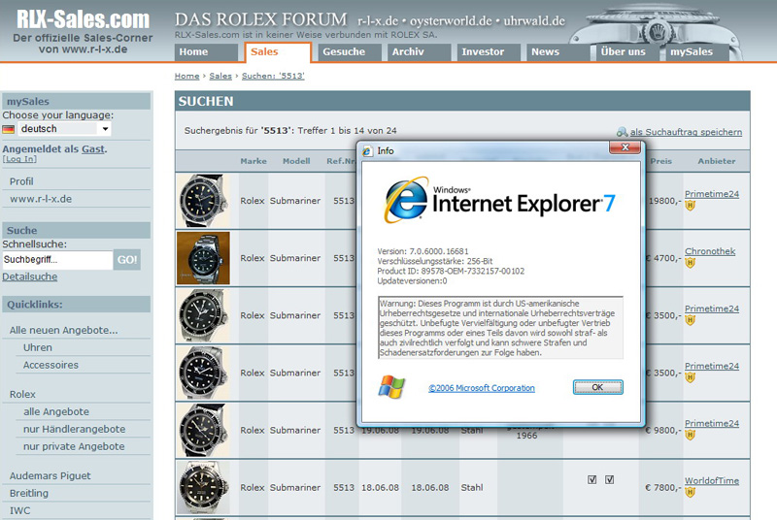777x520 pixels.
Task: Select nur Händlerangebote
Action: click(75, 429)
